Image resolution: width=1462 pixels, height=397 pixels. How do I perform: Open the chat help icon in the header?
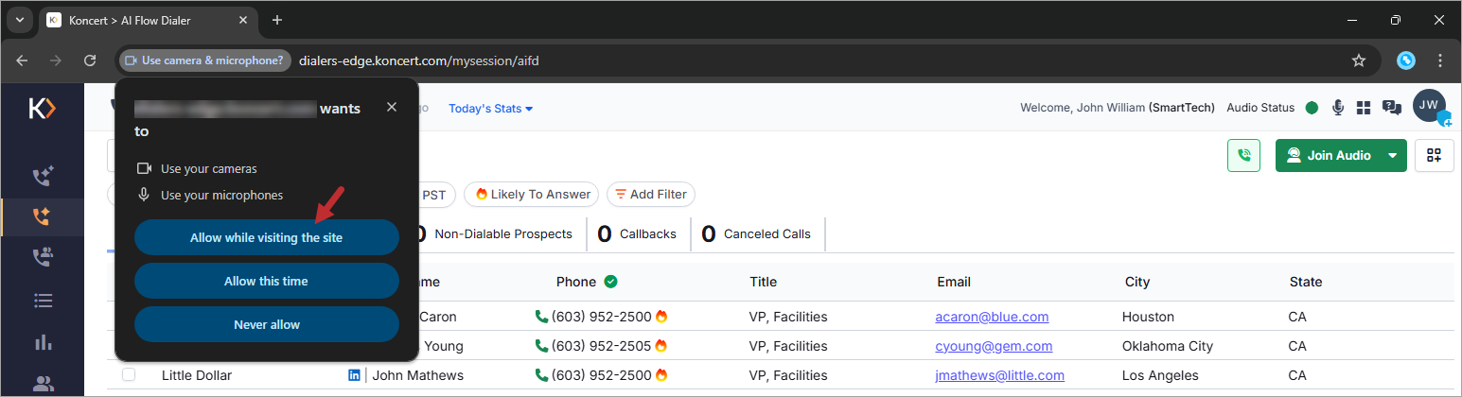(x=1391, y=108)
